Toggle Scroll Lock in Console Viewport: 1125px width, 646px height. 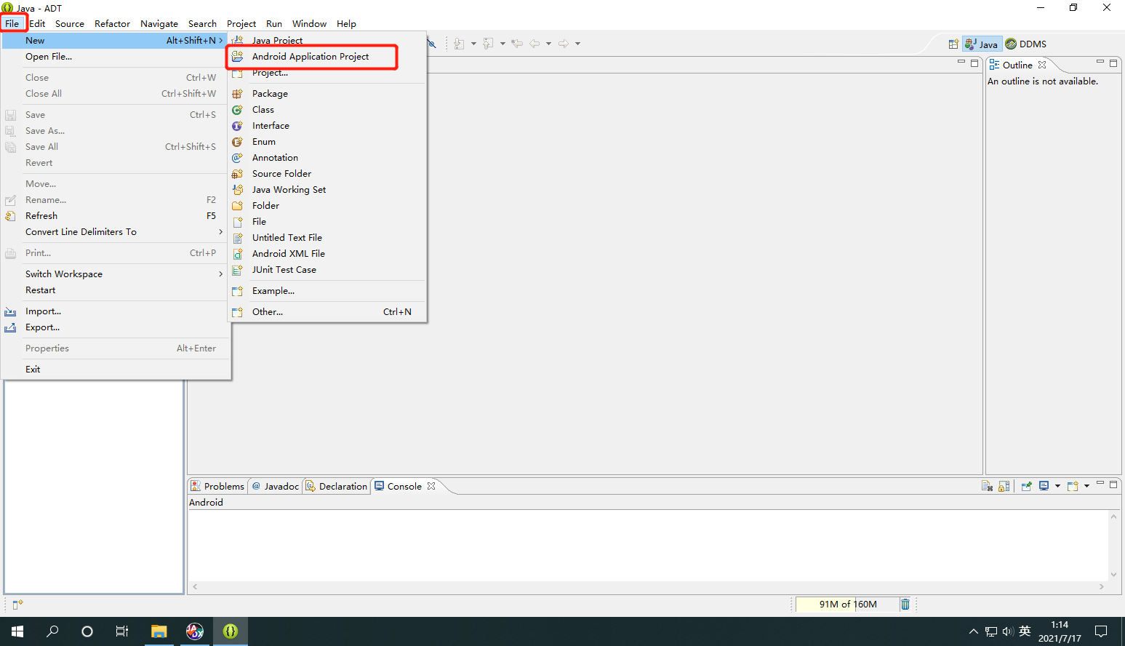(1004, 486)
